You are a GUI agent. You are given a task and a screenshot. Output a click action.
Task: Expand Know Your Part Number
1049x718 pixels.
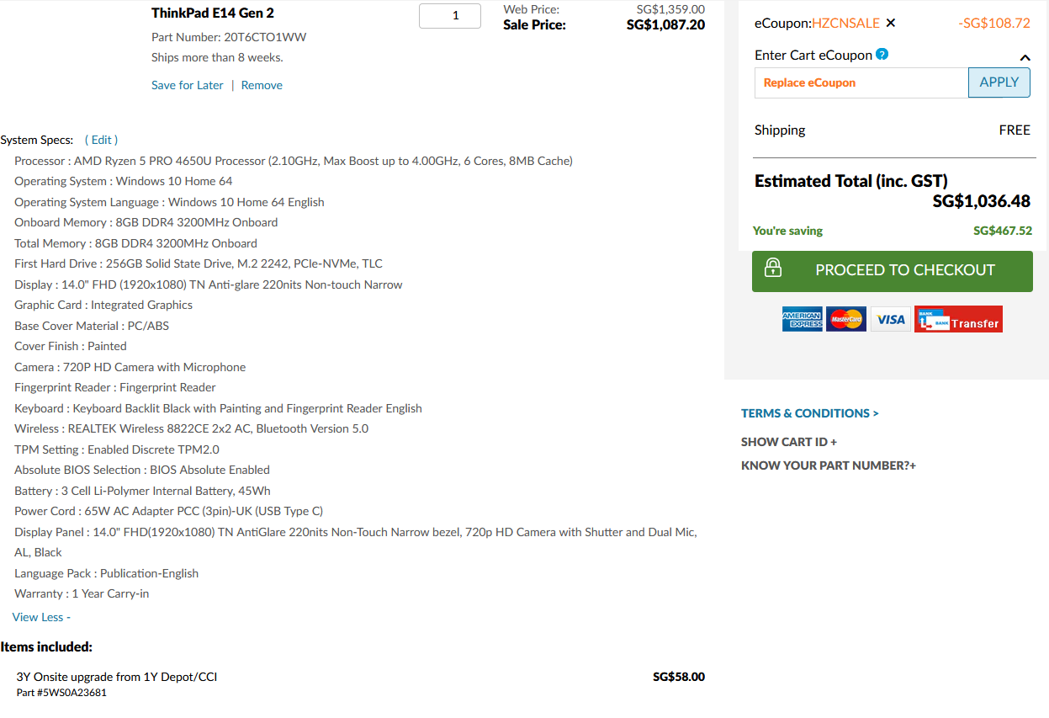(x=829, y=465)
